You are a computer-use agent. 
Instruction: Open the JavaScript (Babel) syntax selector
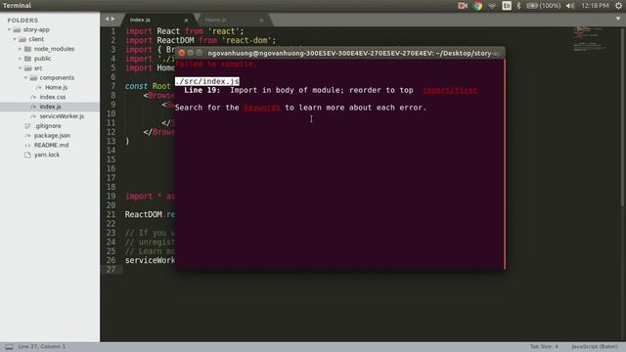pos(595,346)
